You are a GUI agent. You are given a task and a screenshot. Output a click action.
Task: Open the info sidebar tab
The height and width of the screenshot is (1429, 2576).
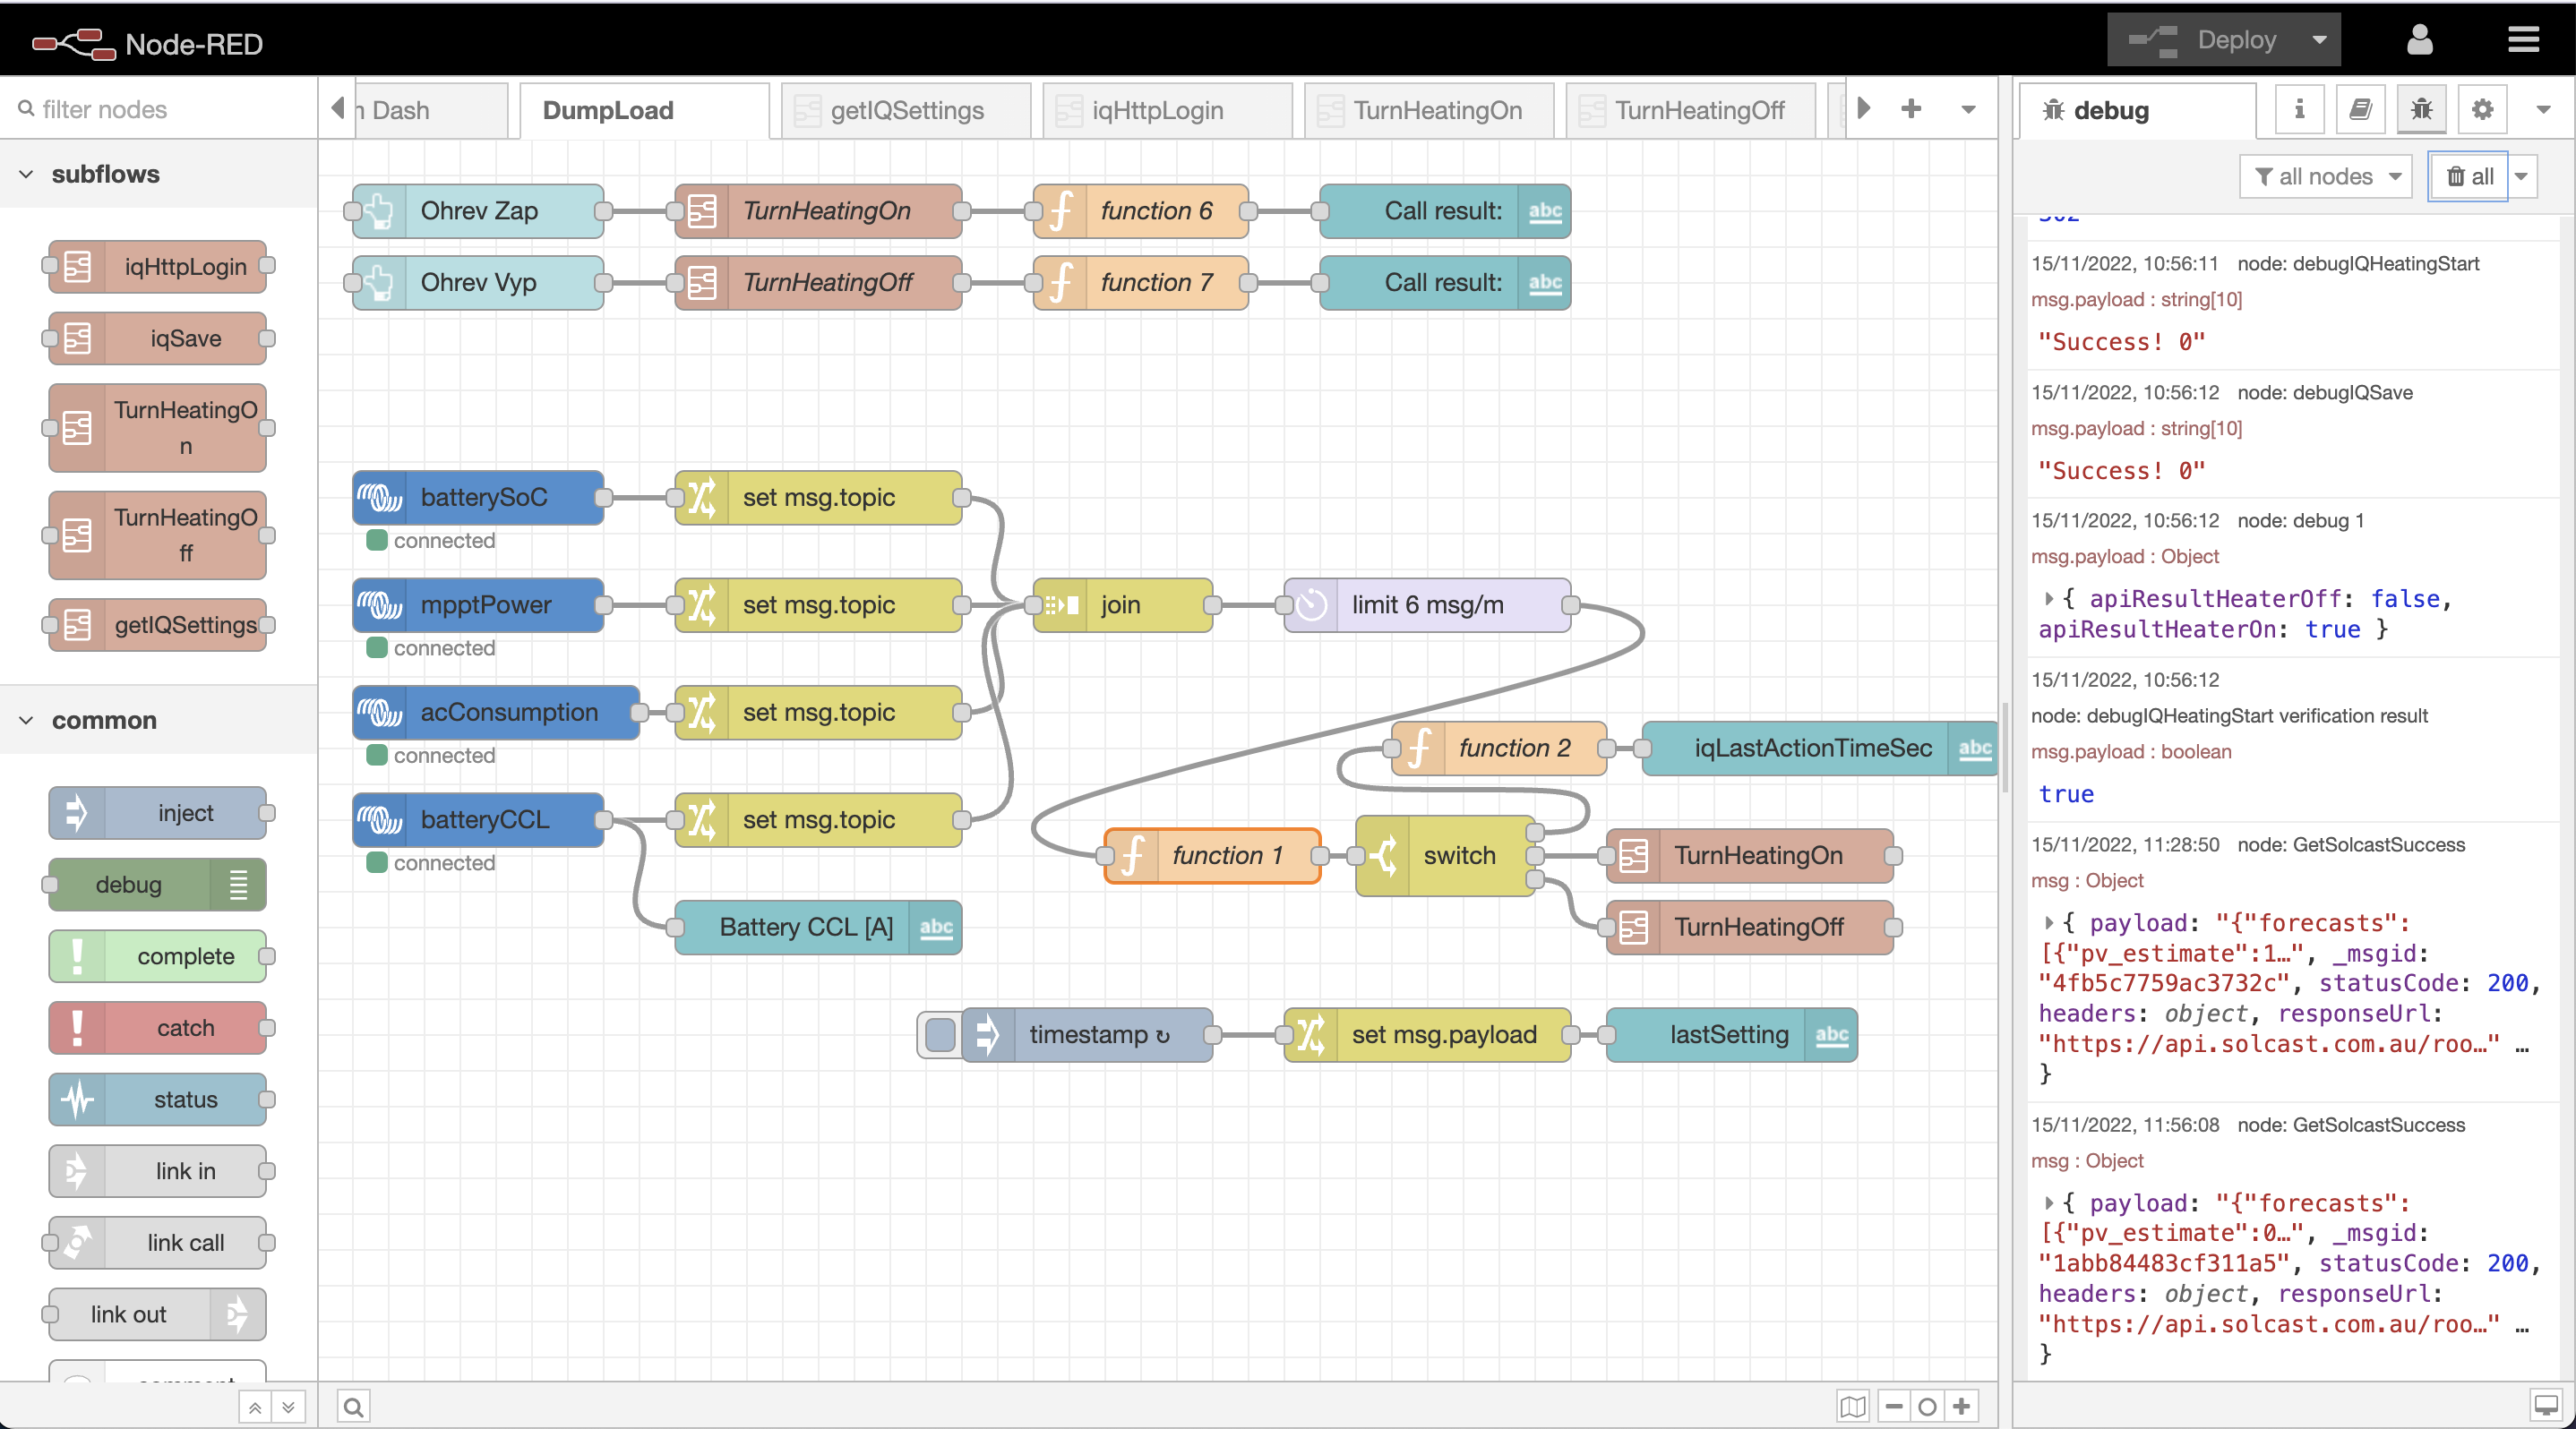(2299, 109)
